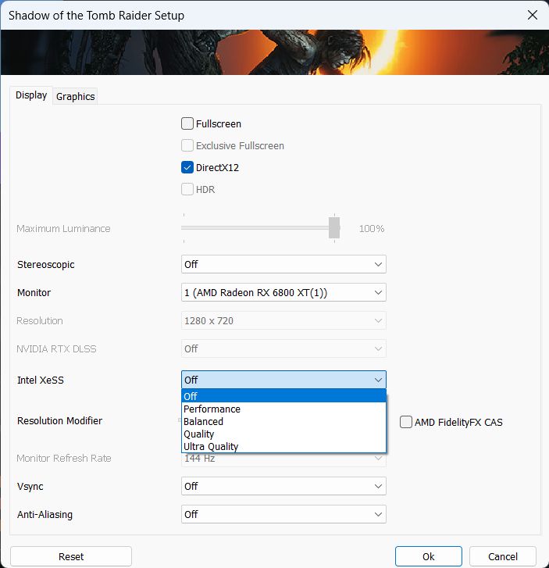This screenshot has height=568, width=549.
Task: Uncheck the DirectX12 checkbox
Action: 187,167
